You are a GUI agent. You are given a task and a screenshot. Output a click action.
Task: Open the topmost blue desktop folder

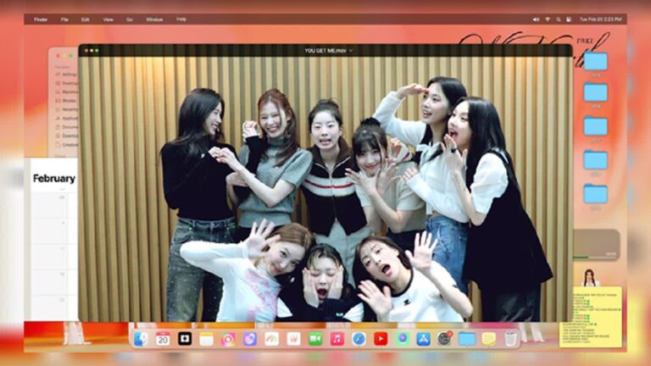[595, 62]
